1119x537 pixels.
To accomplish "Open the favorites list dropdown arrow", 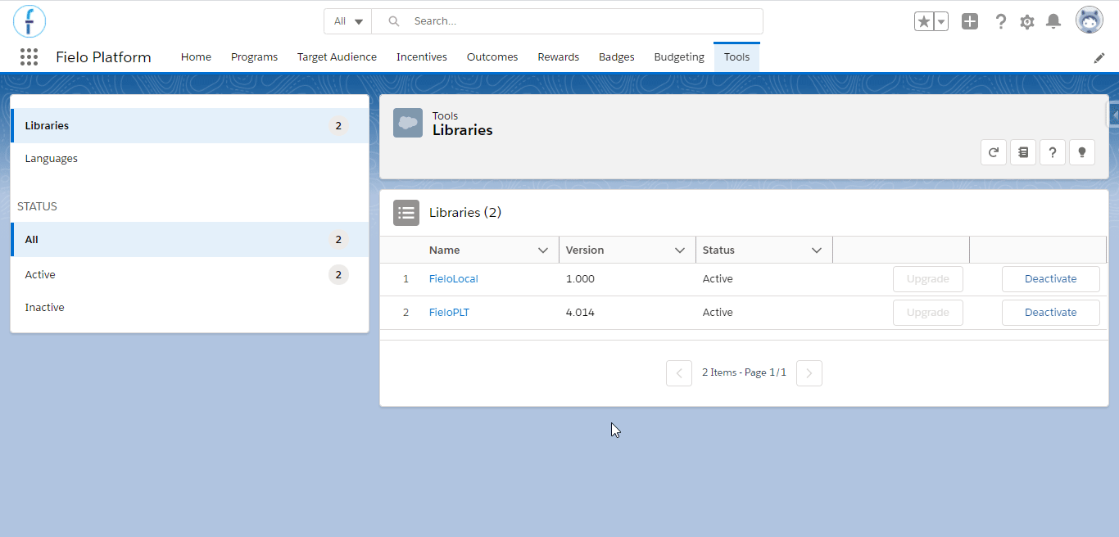I will pos(941,21).
